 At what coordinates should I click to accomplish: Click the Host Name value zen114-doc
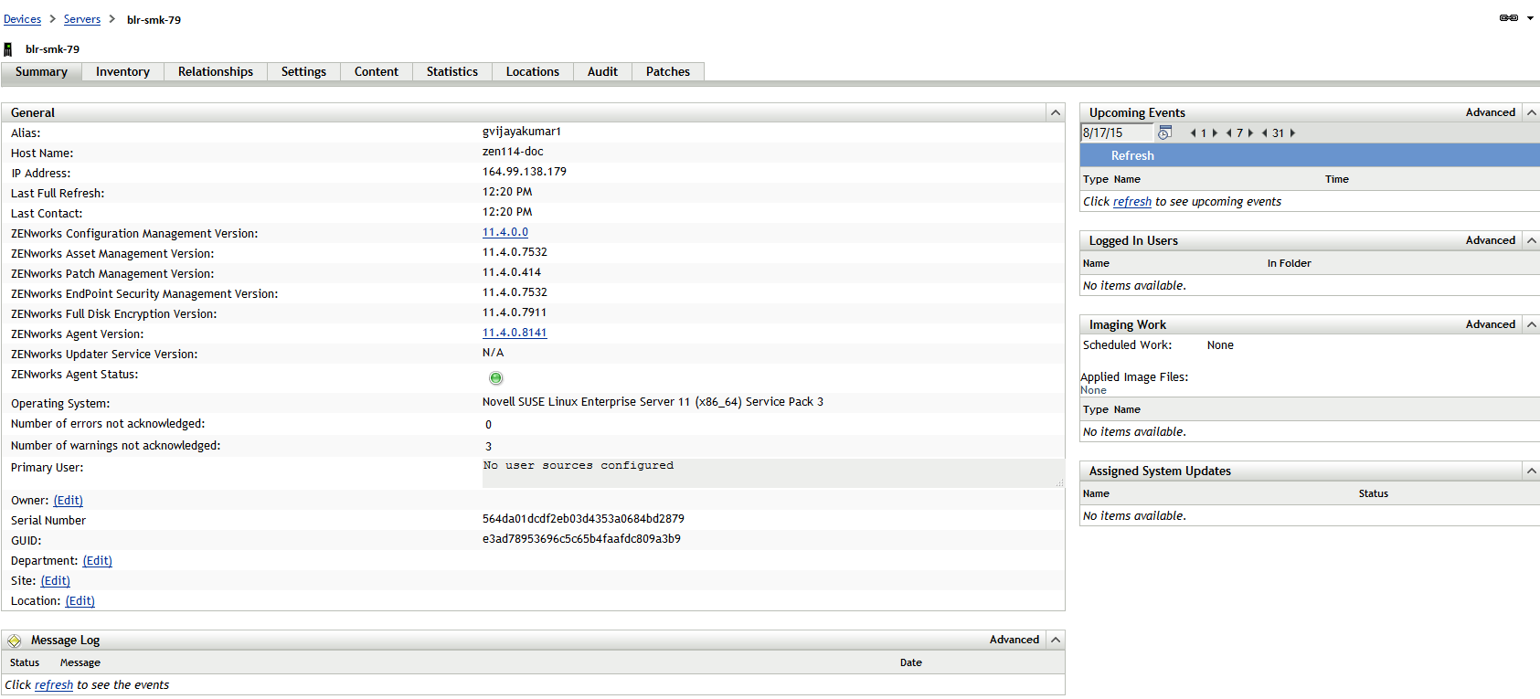(x=513, y=152)
